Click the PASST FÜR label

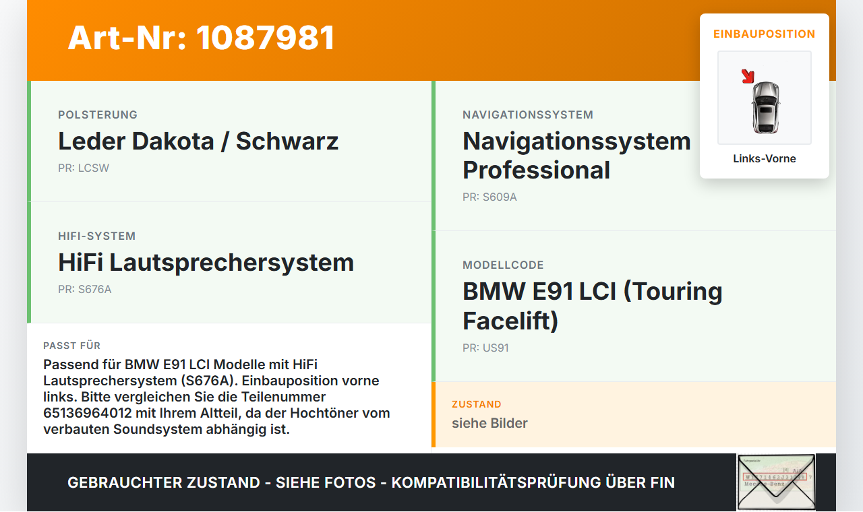click(x=71, y=346)
